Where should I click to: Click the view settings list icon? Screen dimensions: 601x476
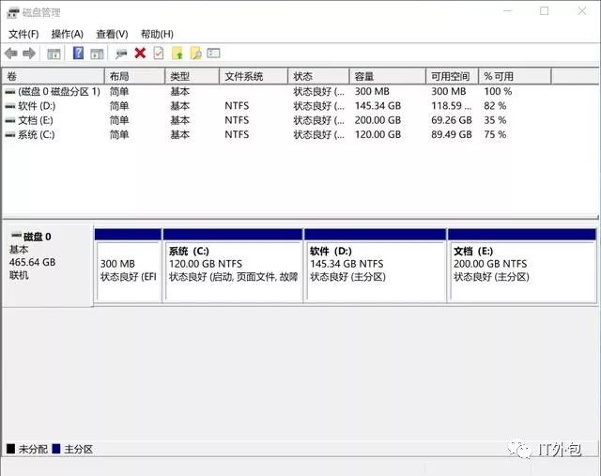click(x=213, y=53)
